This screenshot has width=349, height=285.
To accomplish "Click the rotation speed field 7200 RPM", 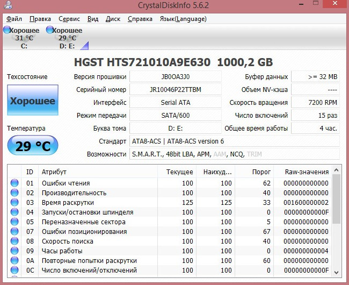I will 315,103.
